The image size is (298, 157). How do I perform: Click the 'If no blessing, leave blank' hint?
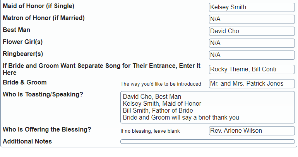tap(150, 131)
